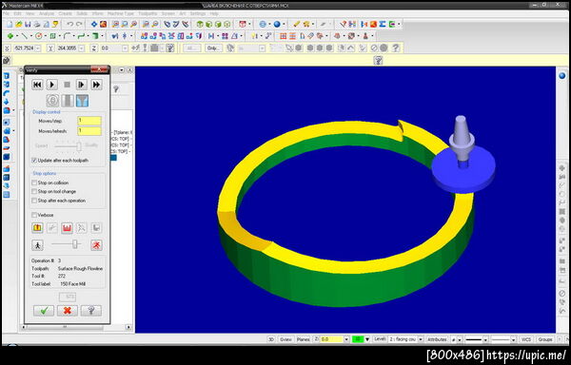Open the green plus create point dropdown
The image size is (571, 365).
tap(17, 36)
